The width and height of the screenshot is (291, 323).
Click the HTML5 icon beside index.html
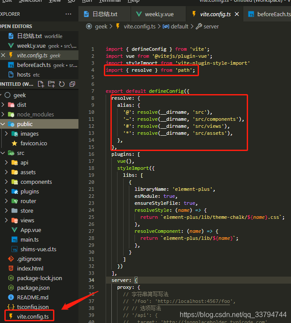point(11,268)
